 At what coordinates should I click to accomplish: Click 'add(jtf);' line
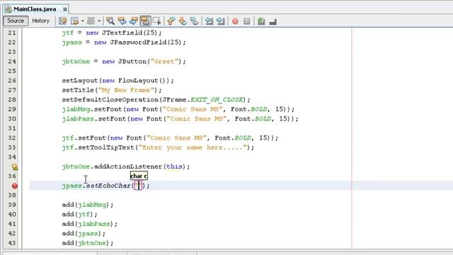click(79, 214)
